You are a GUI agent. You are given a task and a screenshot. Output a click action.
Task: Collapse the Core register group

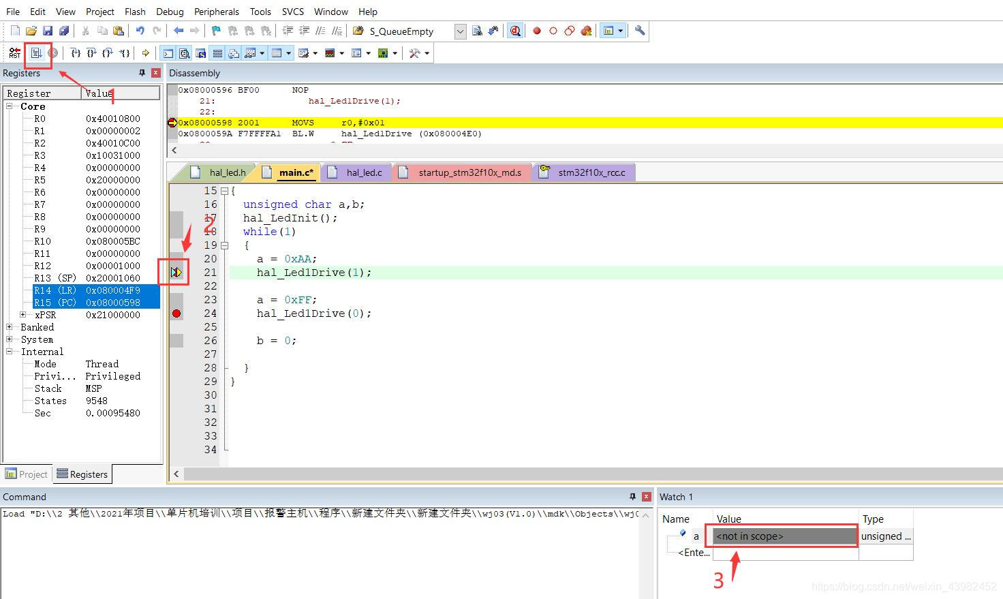(10, 106)
